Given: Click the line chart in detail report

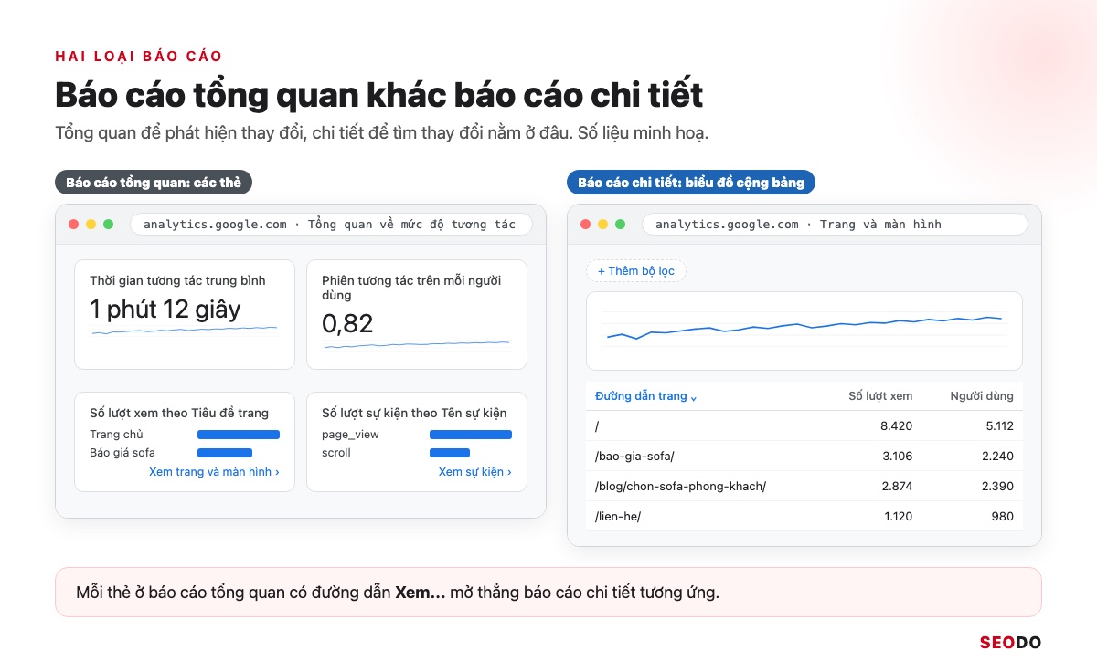Looking at the screenshot, I should pyautogui.click(x=804, y=331).
